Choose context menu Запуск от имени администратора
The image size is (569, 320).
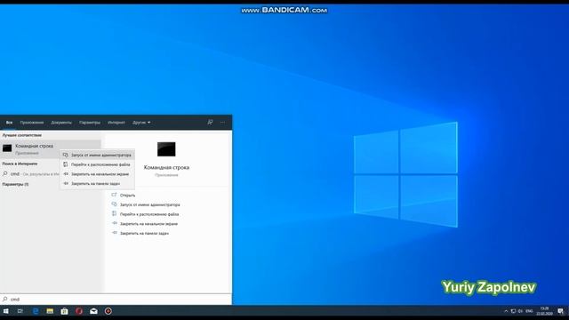[x=97, y=155]
